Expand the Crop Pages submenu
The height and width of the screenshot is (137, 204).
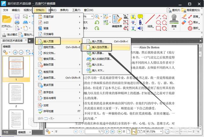tap(59, 72)
